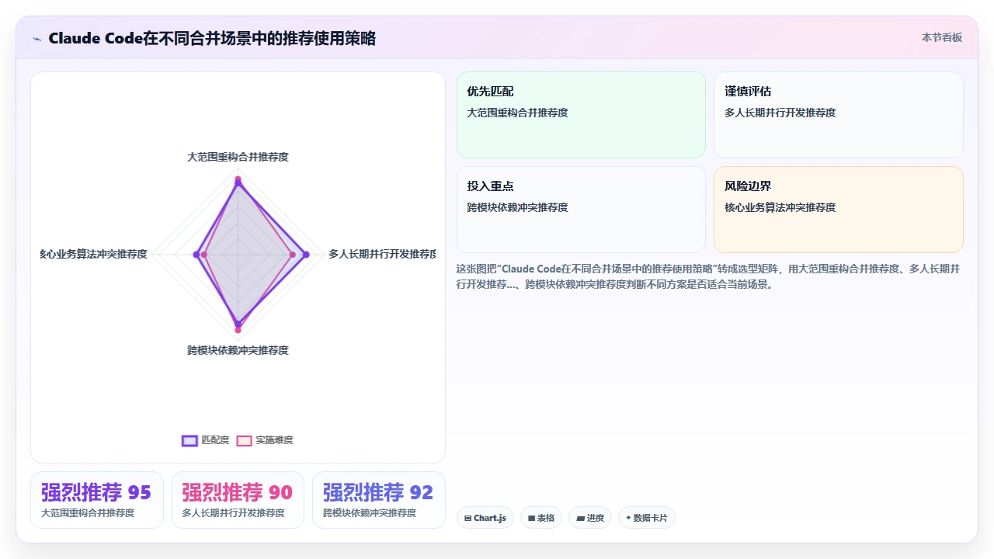Click the pink 实施难度 legend swatch
This screenshot has width=994, height=559.
click(x=244, y=440)
